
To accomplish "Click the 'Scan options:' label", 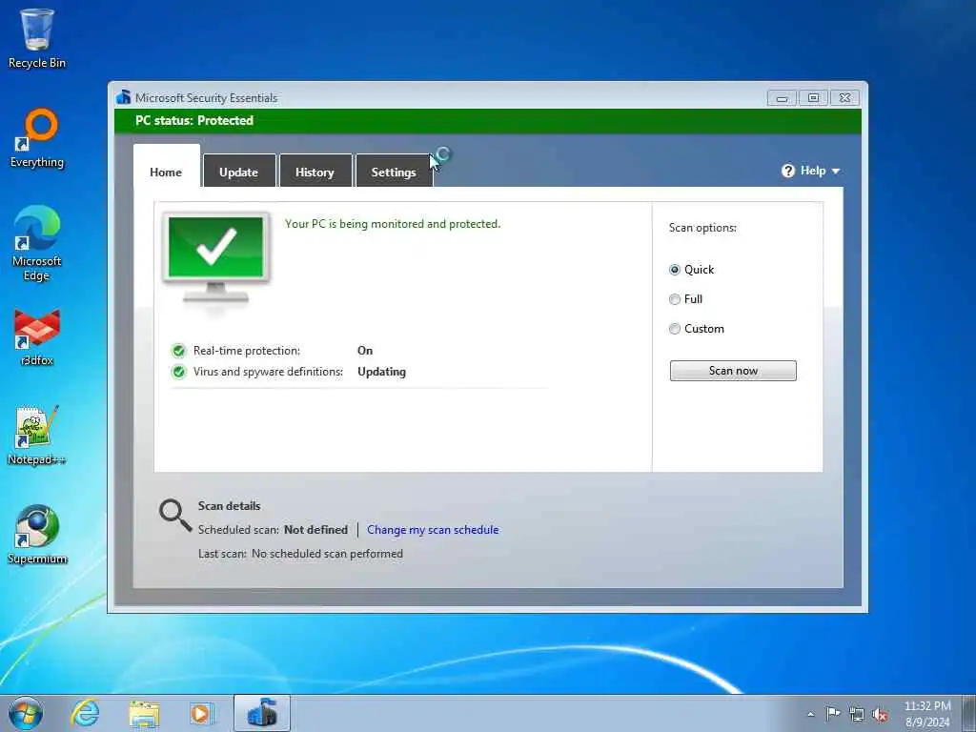I will click(702, 228).
